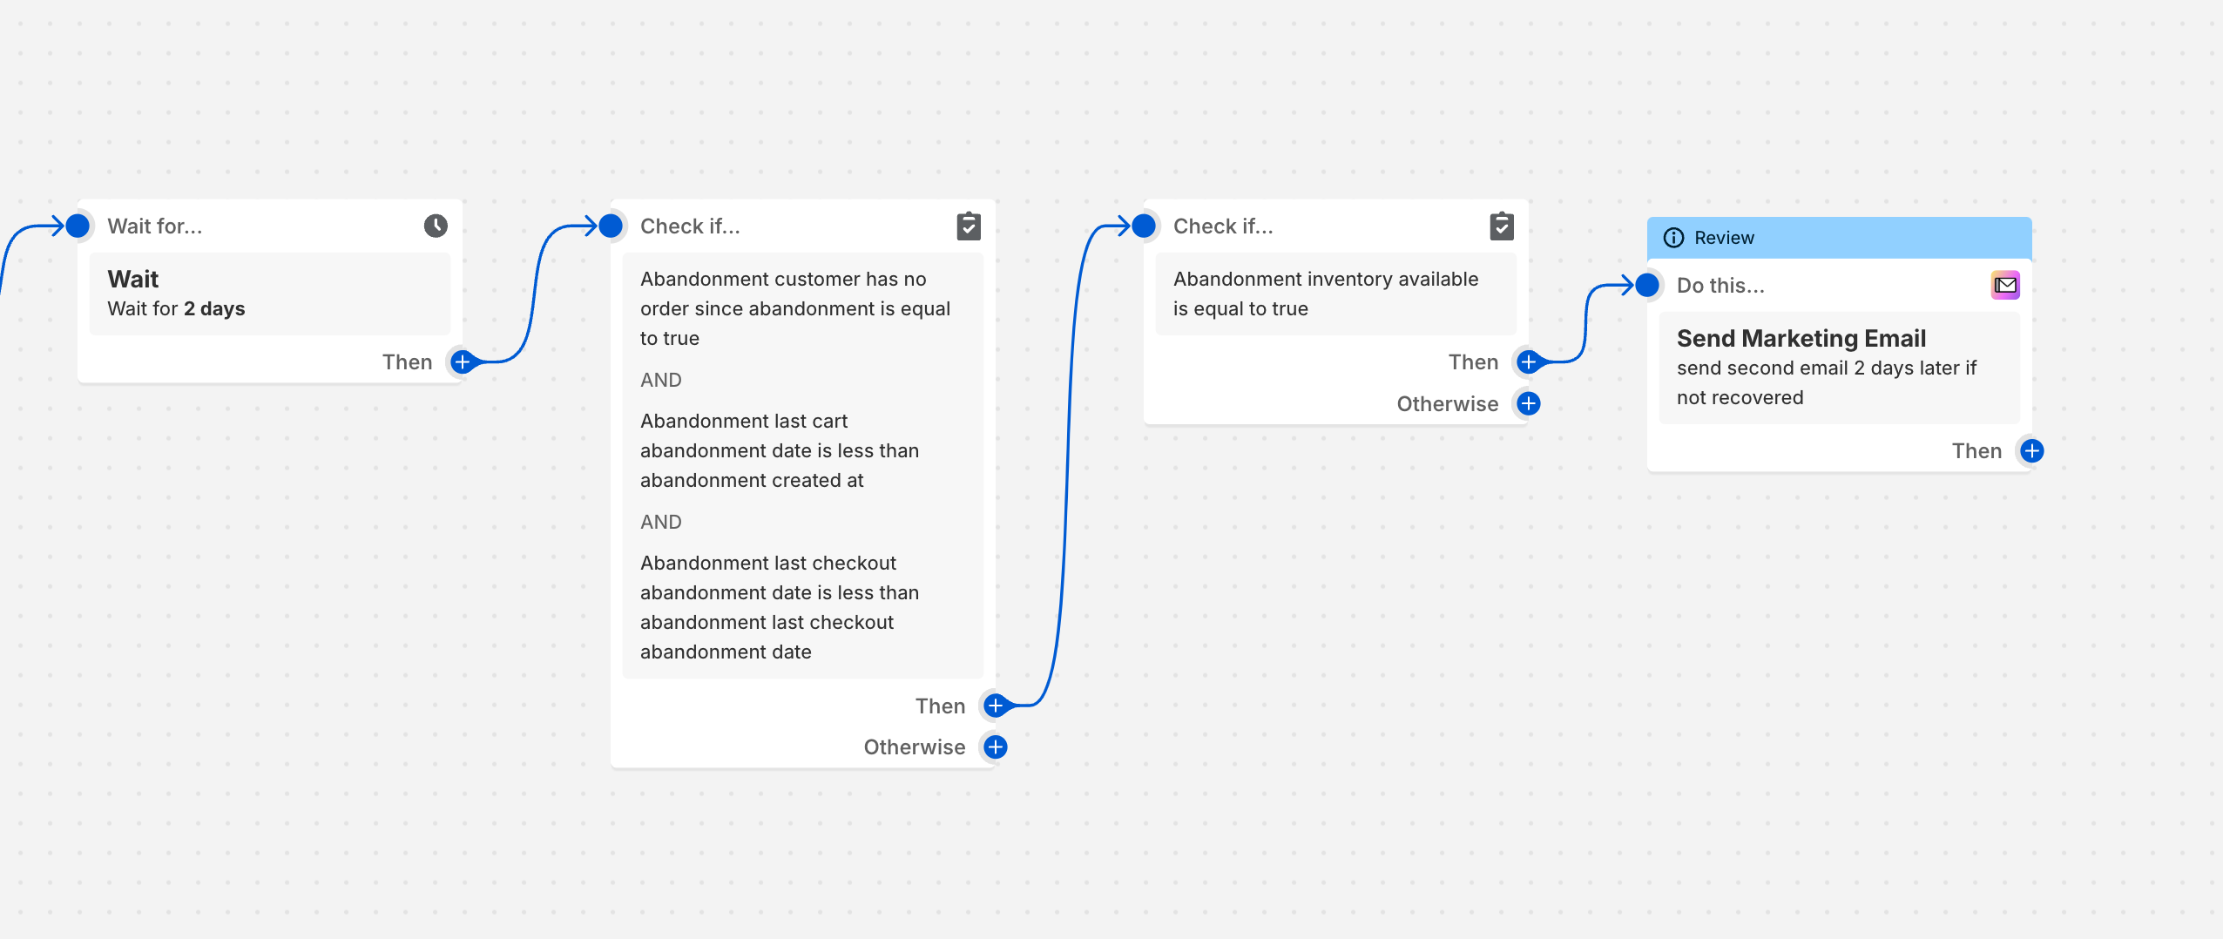Click input connector of Do this step
This screenshot has height=939, width=2223.
[x=1648, y=286]
